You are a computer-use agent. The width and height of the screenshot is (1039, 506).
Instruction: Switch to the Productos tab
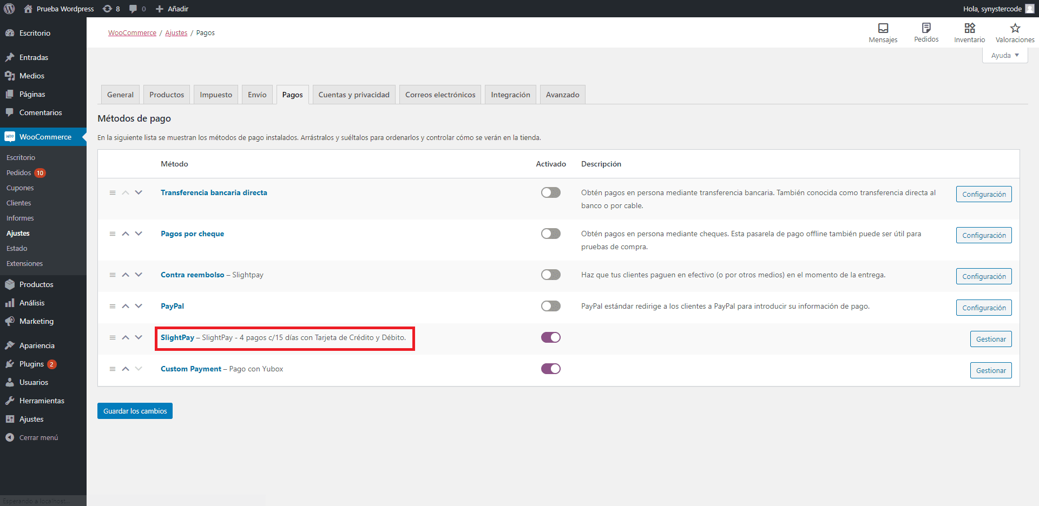coord(167,95)
